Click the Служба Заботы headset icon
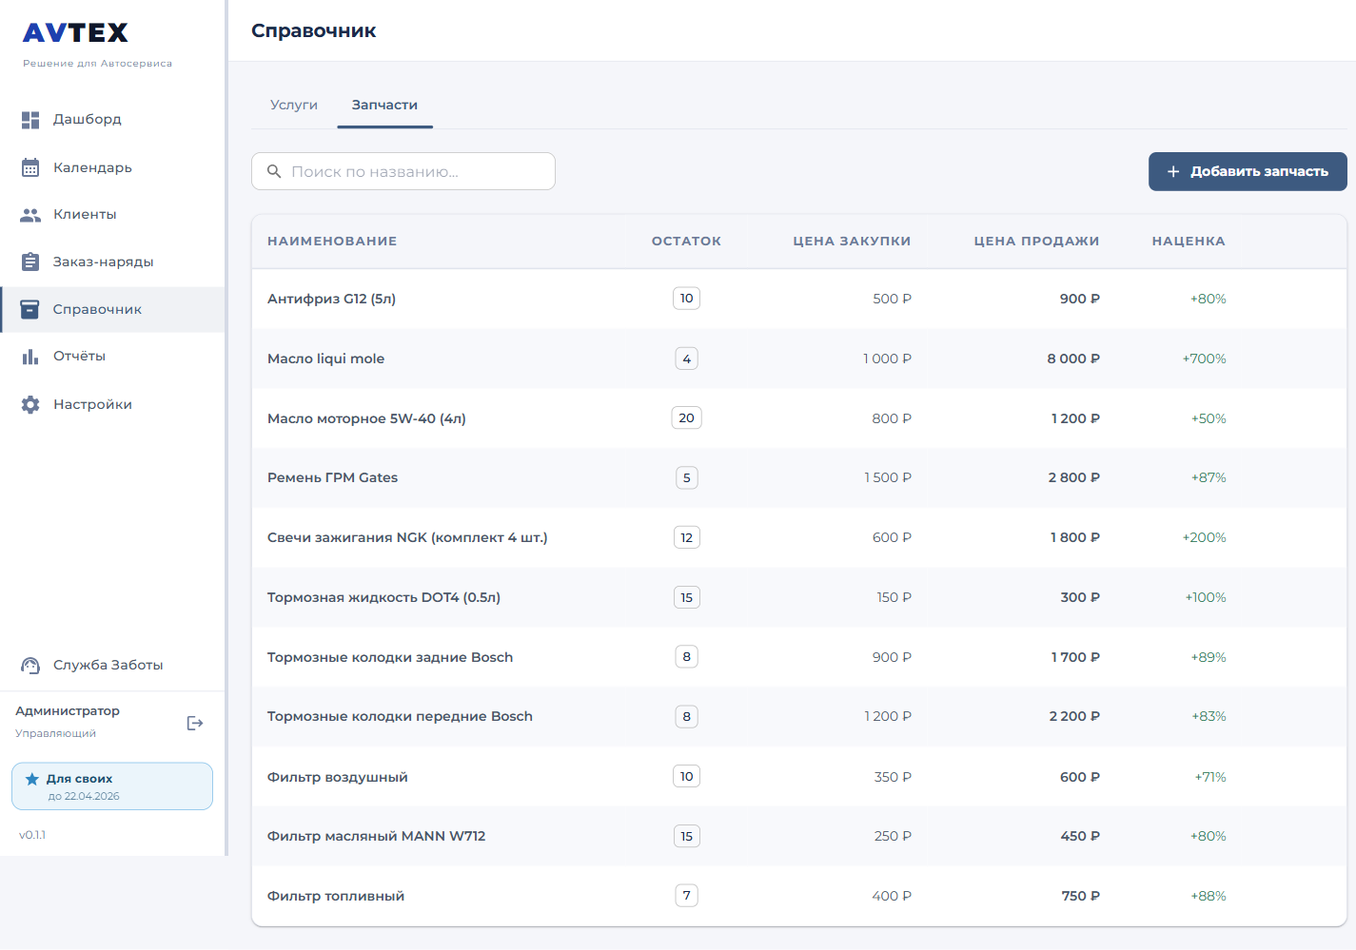This screenshot has height=950, width=1356. [x=30, y=666]
